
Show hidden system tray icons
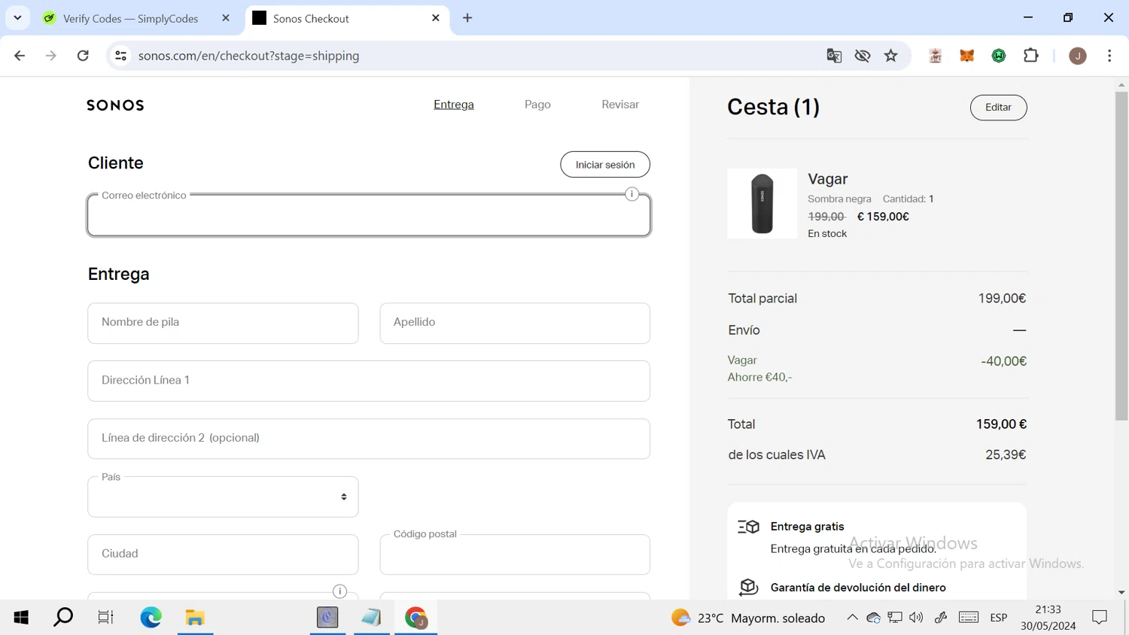tap(852, 618)
